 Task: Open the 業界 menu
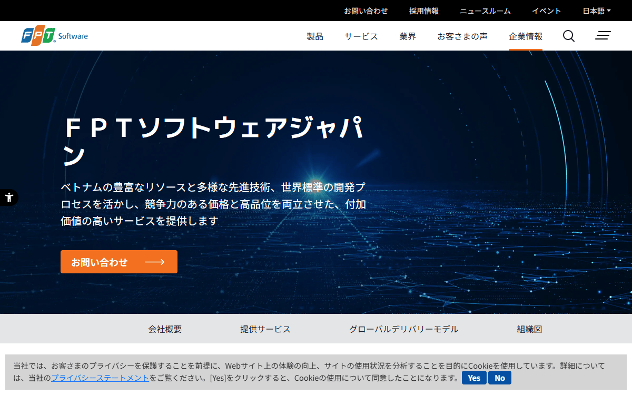pyautogui.click(x=408, y=36)
